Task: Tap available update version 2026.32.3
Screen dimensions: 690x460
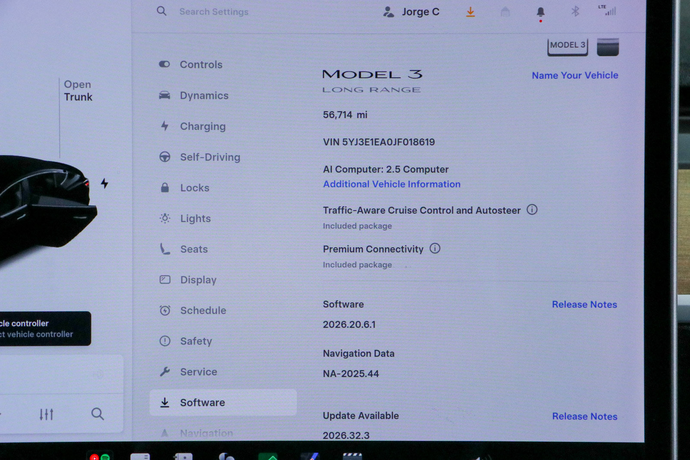Action: point(346,435)
